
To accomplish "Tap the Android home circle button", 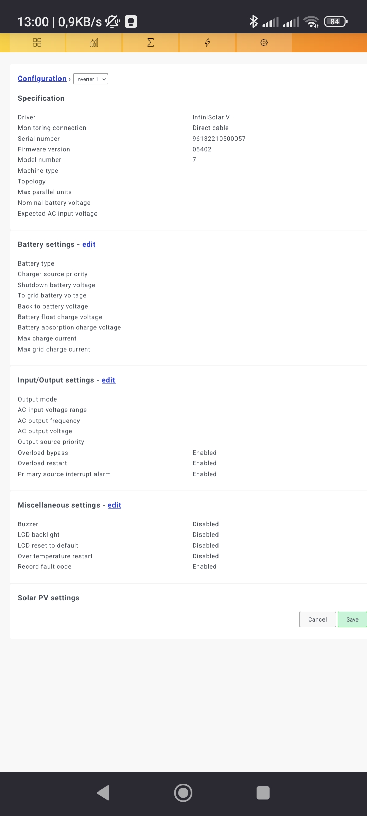I will tap(183, 793).
